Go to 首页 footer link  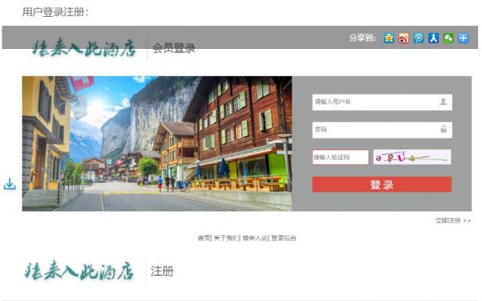[x=204, y=238]
